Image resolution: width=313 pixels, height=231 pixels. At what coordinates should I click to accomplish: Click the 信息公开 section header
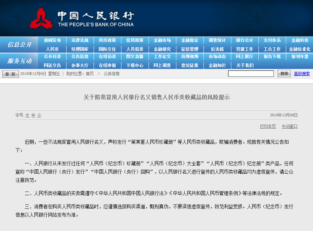tap(20, 45)
